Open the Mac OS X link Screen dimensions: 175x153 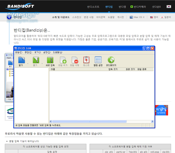137,17
